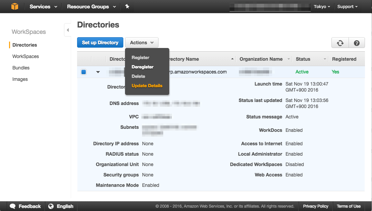The height and width of the screenshot is (211, 372).
Task: Click the AWS home cube icon
Action: [x=14, y=6]
